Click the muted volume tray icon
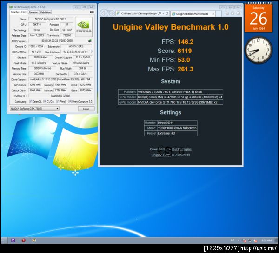279x253 pixels. [255, 240]
